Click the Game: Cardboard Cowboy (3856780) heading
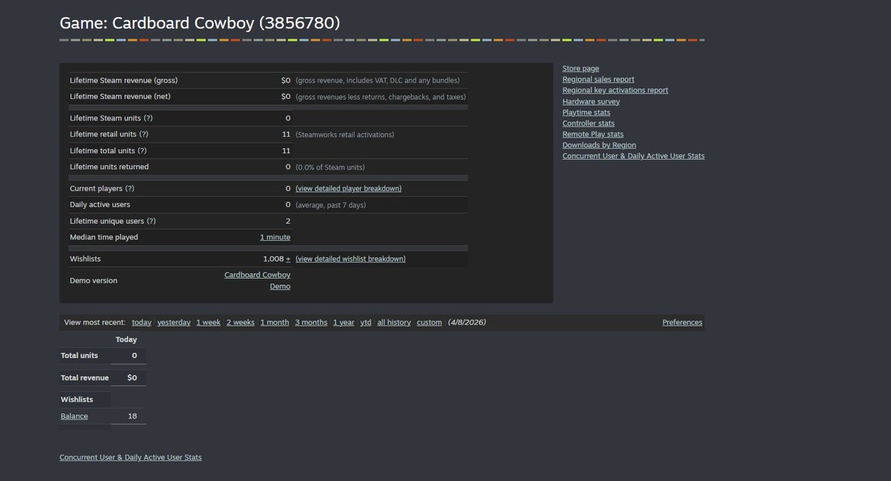Image resolution: width=891 pixels, height=481 pixels. click(200, 23)
